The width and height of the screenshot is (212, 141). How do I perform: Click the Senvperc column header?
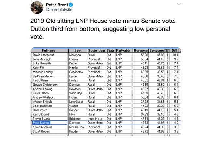tap(157, 50)
